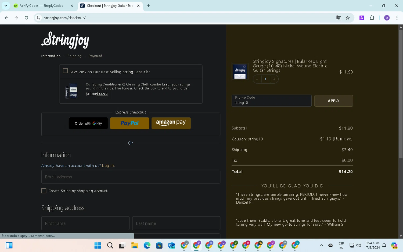Open the widgets panel icon

9,245
